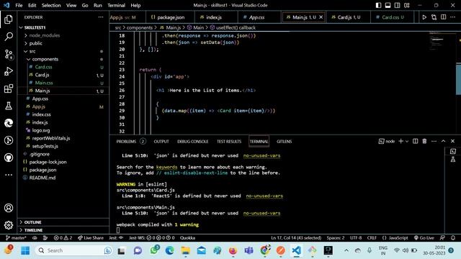The height and width of the screenshot is (259, 461).
Task: Open the Search view in activity bar
Action: pyautogui.click(x=9, y=37)
